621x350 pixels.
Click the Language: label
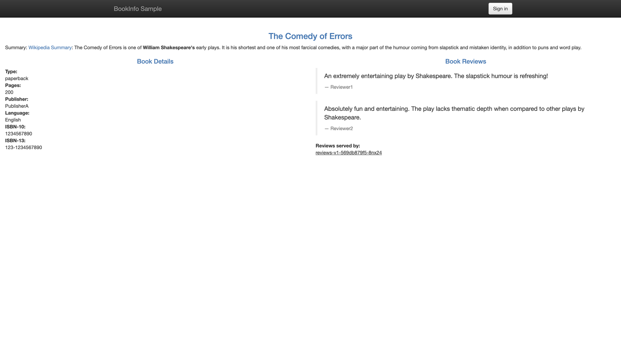pos(17,113)
